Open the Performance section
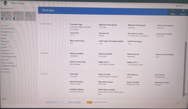The height and width of the screenshot is (109, 188). click(x=6, y=69)
